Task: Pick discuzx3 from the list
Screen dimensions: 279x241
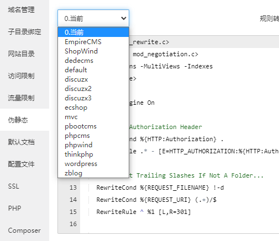Action: 93,98
